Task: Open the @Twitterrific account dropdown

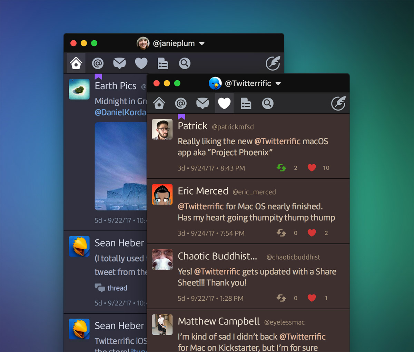Action: [278, 84]
